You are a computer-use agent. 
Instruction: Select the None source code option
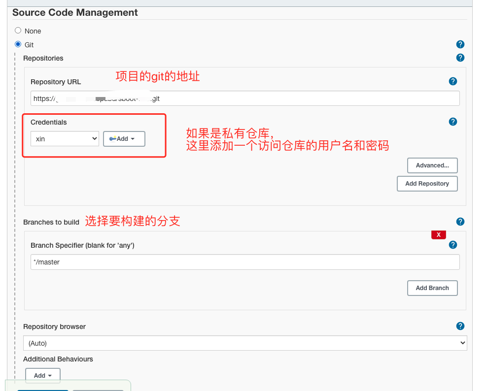18,31
